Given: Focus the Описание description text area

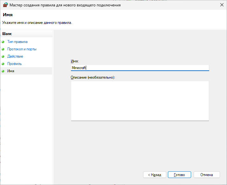Looking at the screenshot, I should (x=140, y=101).
